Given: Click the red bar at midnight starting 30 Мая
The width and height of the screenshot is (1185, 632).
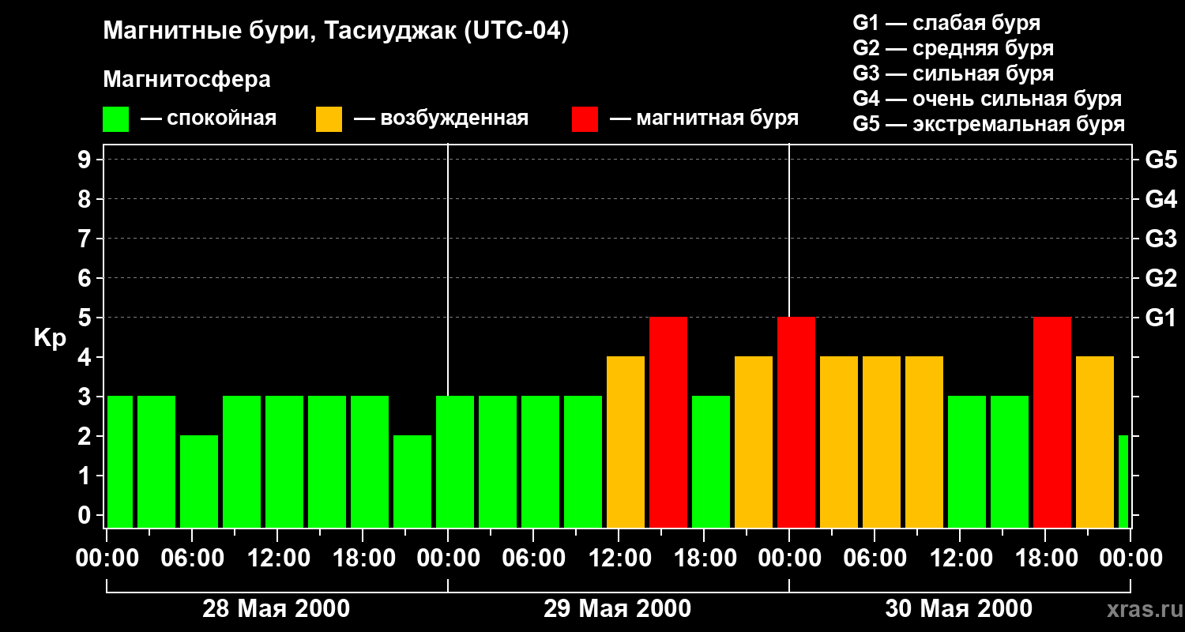Looking at the screenshot, I should coord(796,422).
